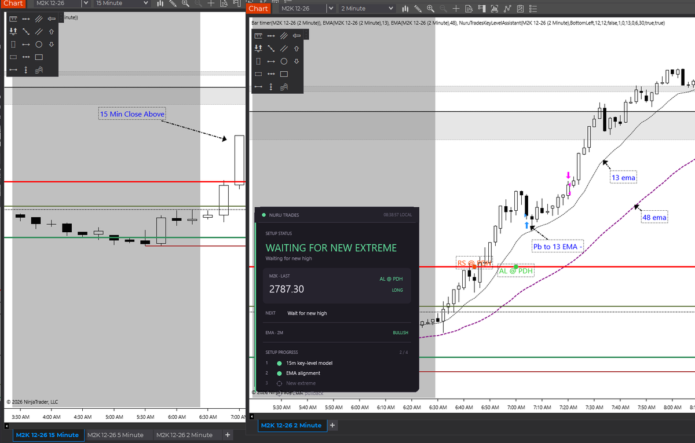Image resolution: width=695 pixels, height=443 pixels.
Task: Click M2K 12-26 instrument field in 2 Minute chart
Action: (x=302, y=9)
